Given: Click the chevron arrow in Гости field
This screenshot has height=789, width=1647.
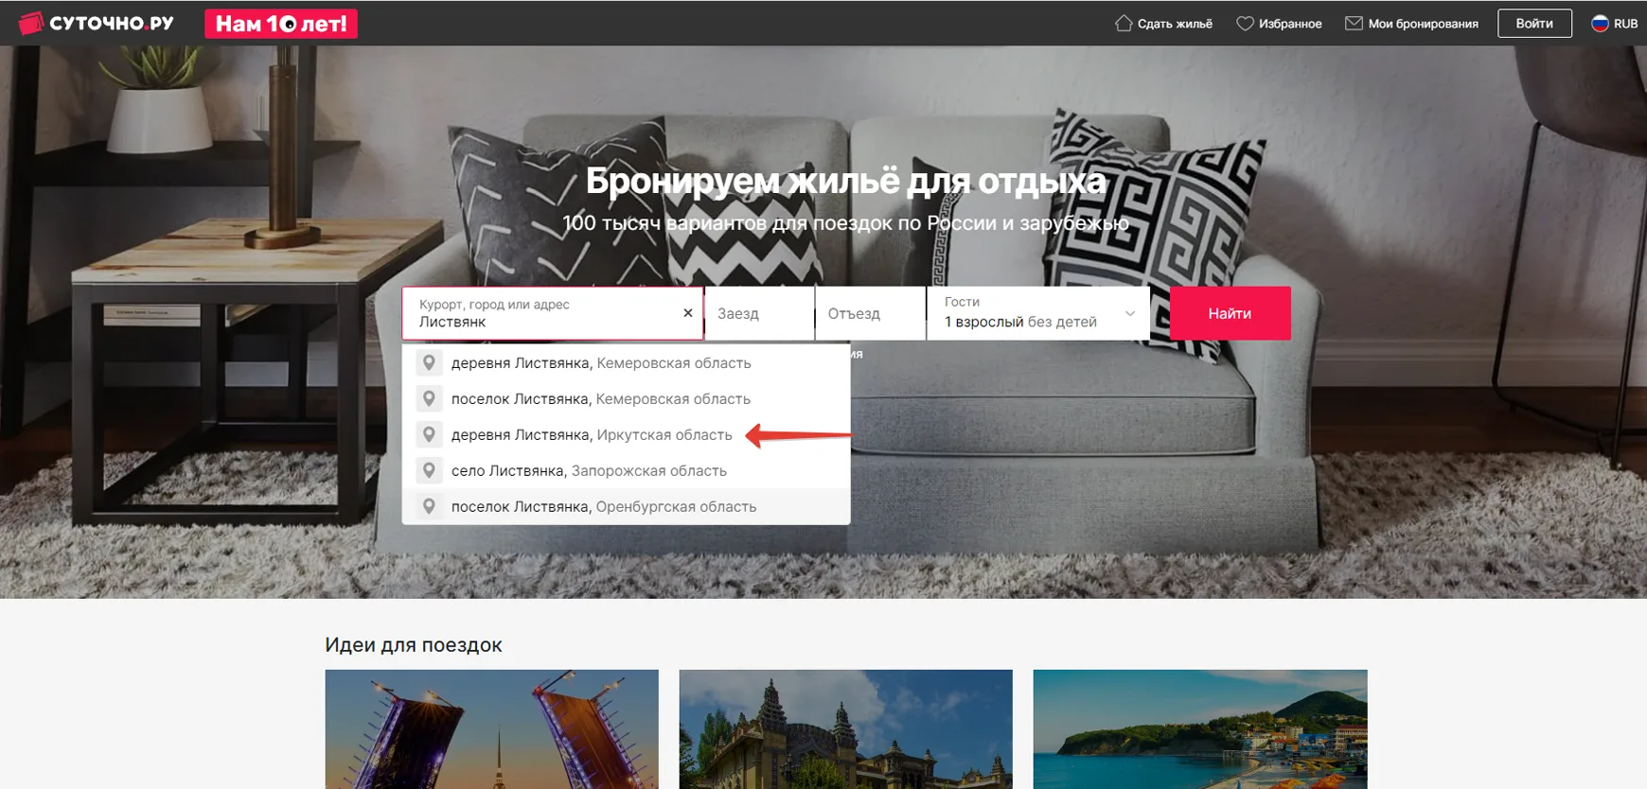Looking at the screenshot, I should [1129, 313].
